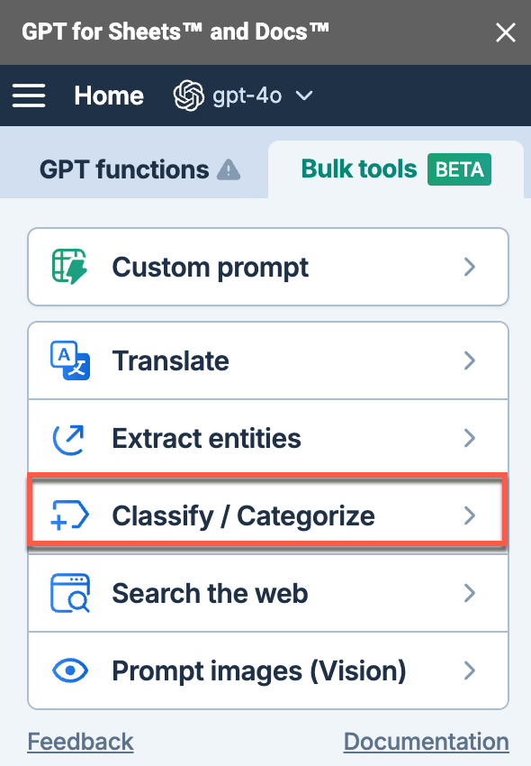Screen dimensions: 531x766
Task: Click the Prompt images eye icon
Action: click(x=70, y=670)
